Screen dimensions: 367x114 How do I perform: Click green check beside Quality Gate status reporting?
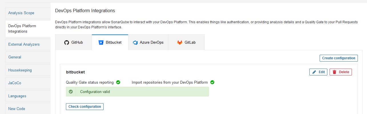[118, 82]
